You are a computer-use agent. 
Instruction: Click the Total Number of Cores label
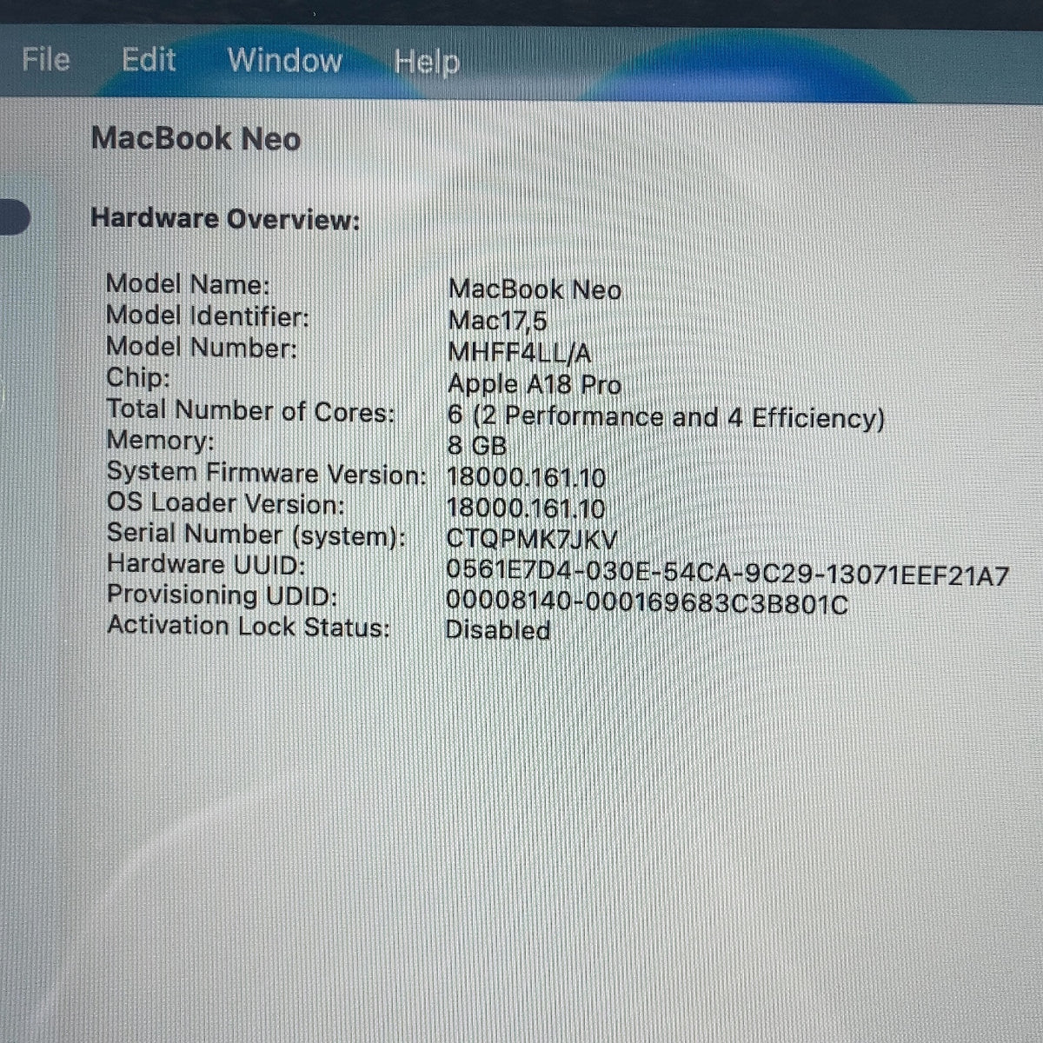pyautogui.click(x=250, y=410)
